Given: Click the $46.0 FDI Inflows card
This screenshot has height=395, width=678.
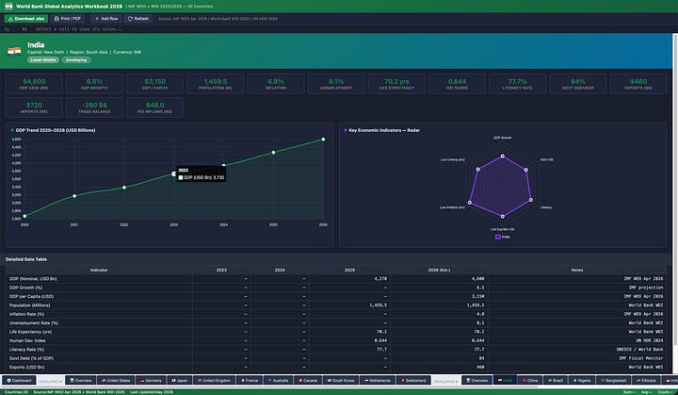Looking at the screenshot, I should (154, 107).
